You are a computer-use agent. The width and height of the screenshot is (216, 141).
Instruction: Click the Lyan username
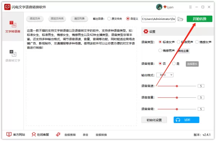point(170,7)
